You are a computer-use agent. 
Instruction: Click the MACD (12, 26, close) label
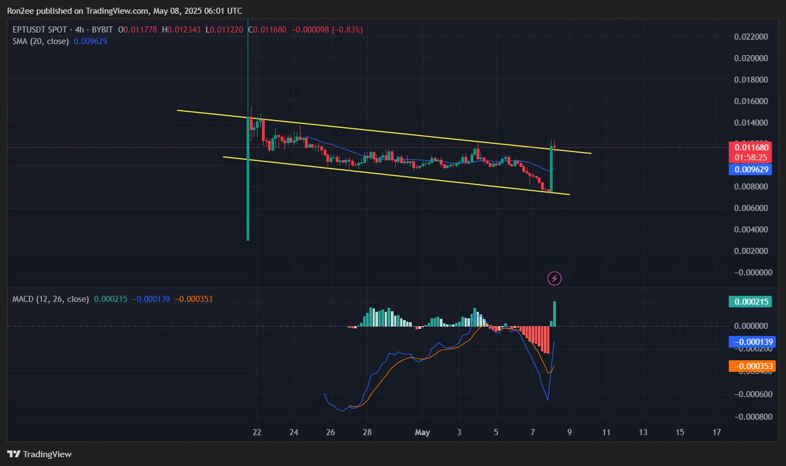point(51,299)
